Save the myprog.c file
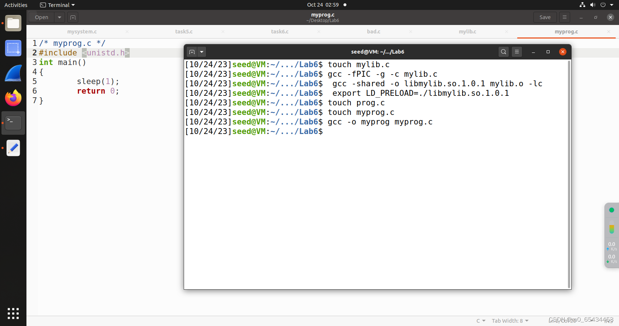The image size is (619, 326). [x=545, y=17]
